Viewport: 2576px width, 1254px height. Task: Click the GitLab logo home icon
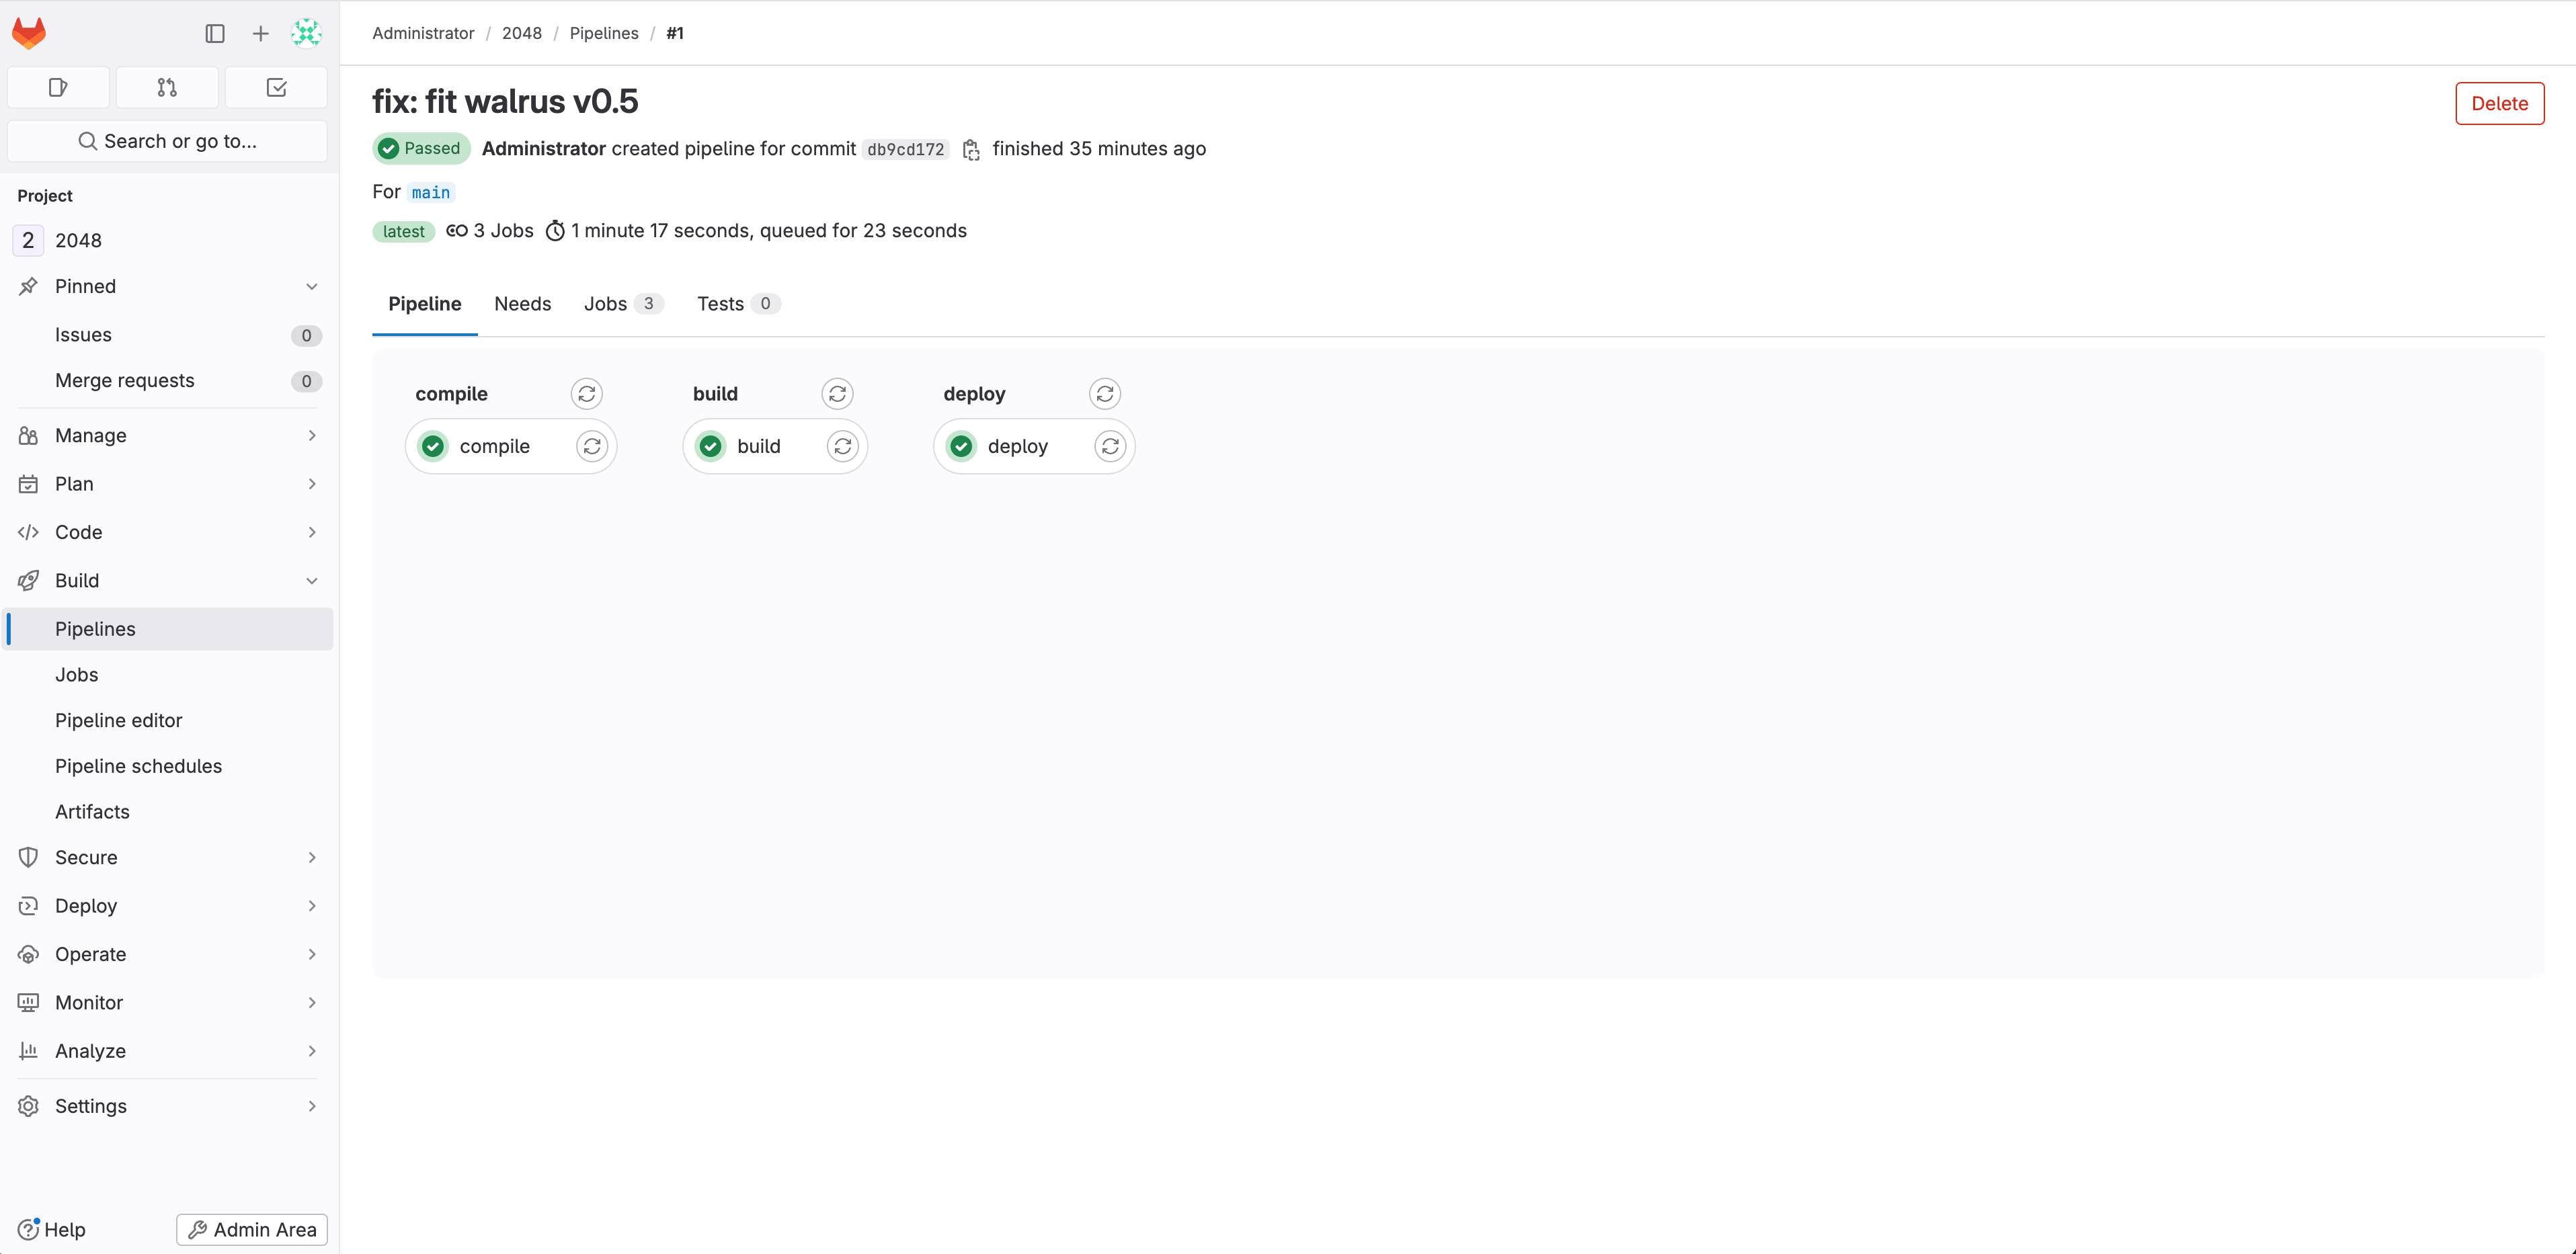tap(29, 33)
